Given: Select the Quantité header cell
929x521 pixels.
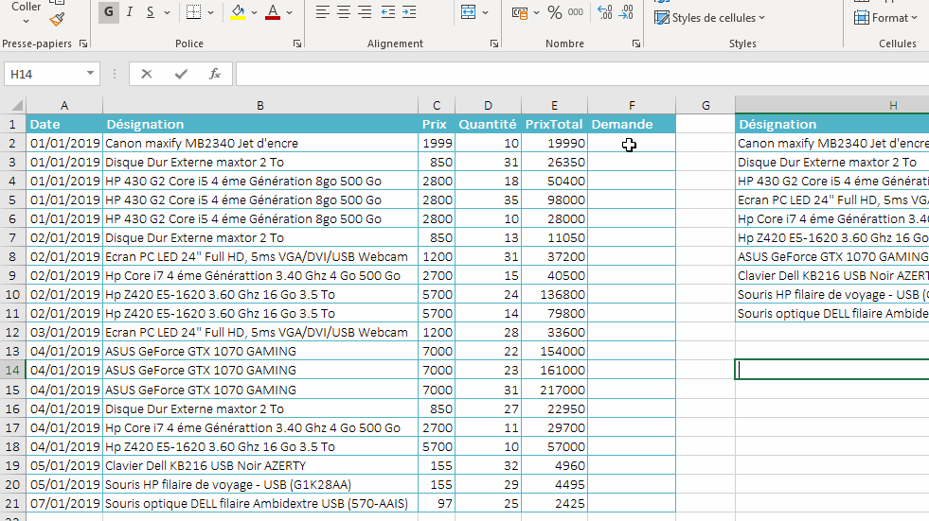Looking at the screenshot, I should [489, 124].
